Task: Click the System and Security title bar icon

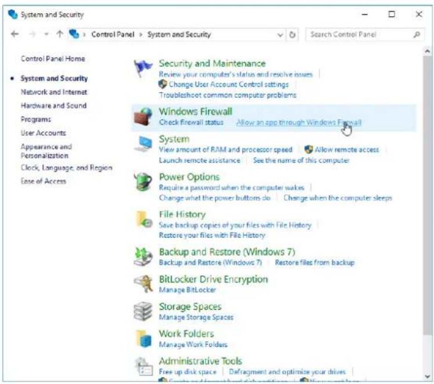Action: (13, 14)
